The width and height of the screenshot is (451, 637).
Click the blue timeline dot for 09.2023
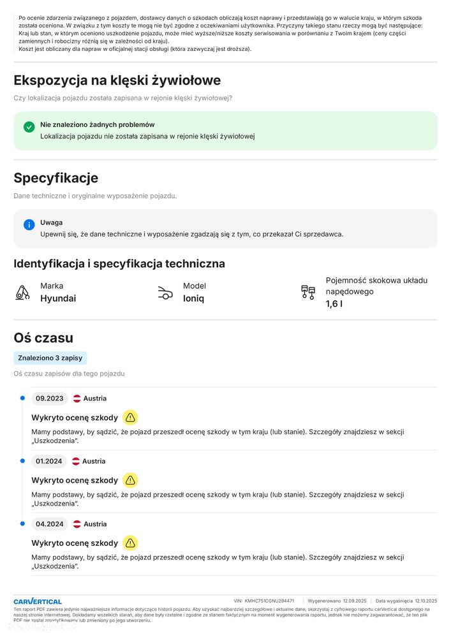(23, 398)
